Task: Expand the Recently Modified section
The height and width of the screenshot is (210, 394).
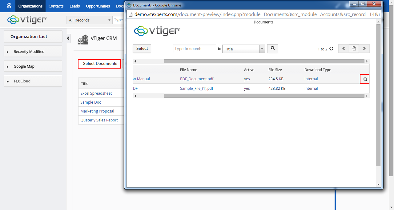Action: coord(33,51)
